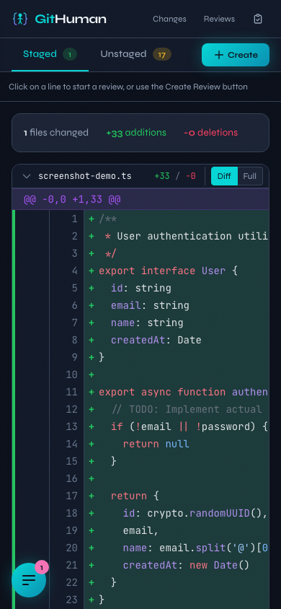Click the hunk header @@ -0,0 +1,33 @@

tap(72, 200)
